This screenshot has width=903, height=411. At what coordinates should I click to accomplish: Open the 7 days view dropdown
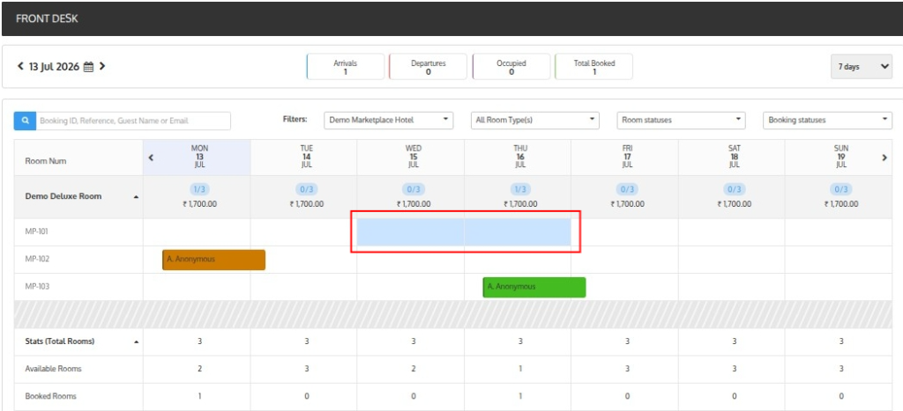click(x=862, y=67)
